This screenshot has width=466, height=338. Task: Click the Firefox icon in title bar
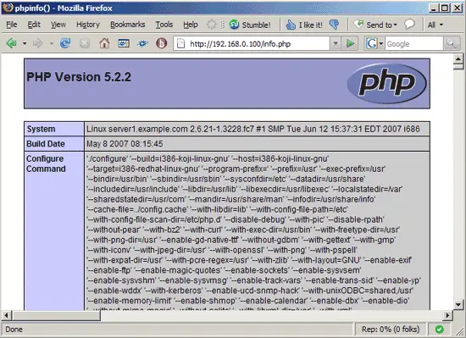pyautogui.click(x=8, y=8)
